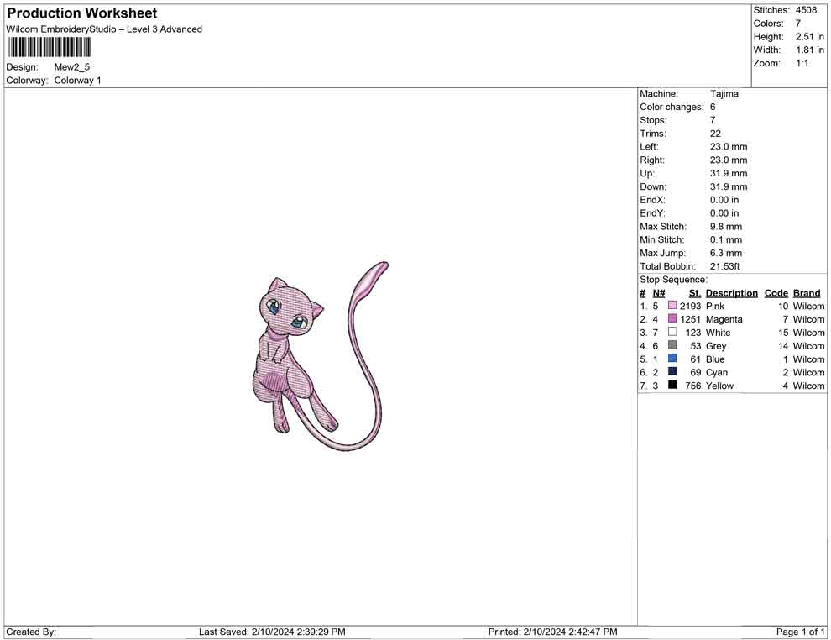Click the Trims value '22'
The image size is (831, 640).
click(x=715, y=134)
